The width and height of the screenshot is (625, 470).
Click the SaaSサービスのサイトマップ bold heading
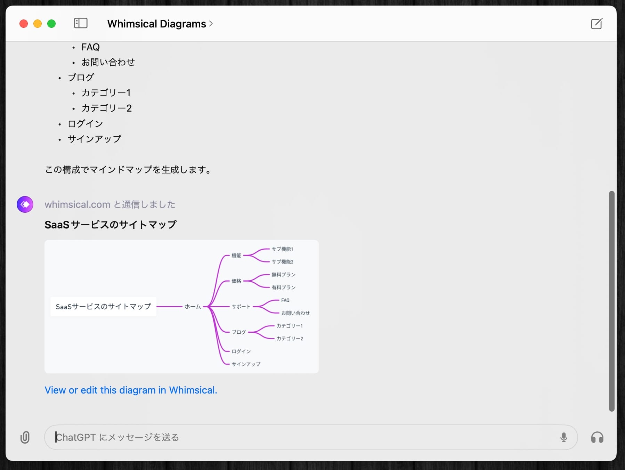click(111, 225)
